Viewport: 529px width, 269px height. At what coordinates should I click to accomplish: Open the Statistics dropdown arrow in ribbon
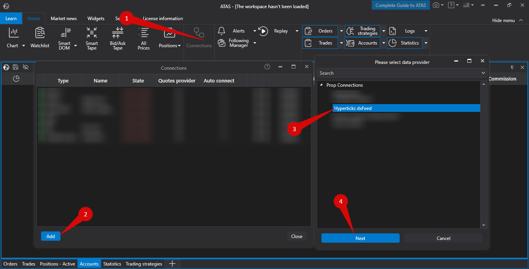click(x=426, y=43)
